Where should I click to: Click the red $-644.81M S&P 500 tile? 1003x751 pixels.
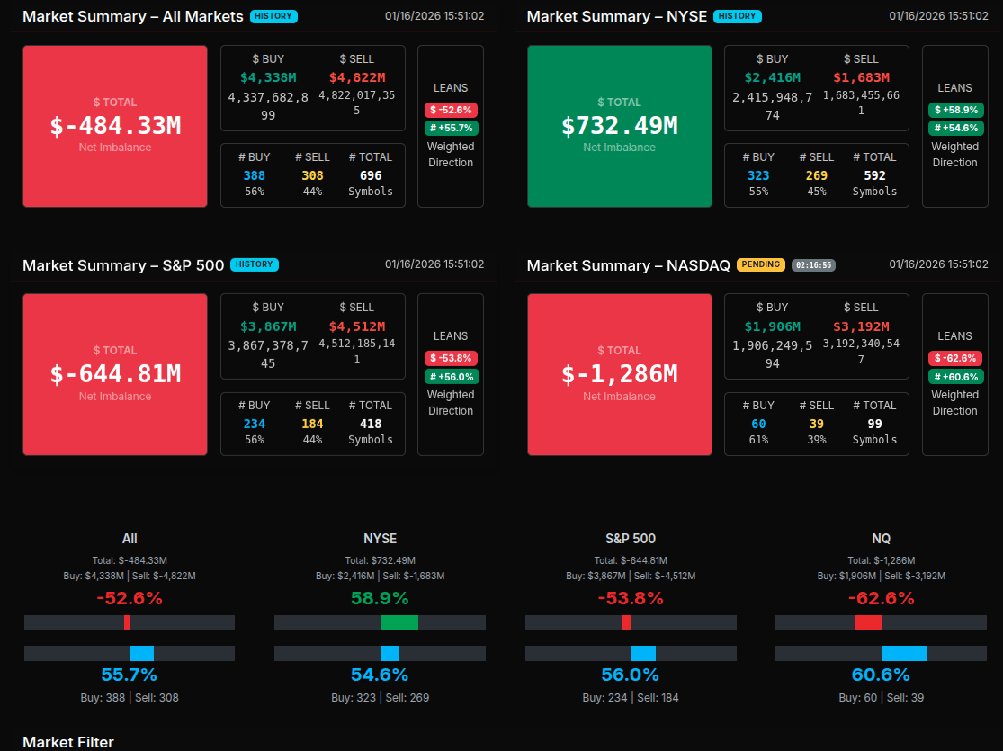pos(115,374)
